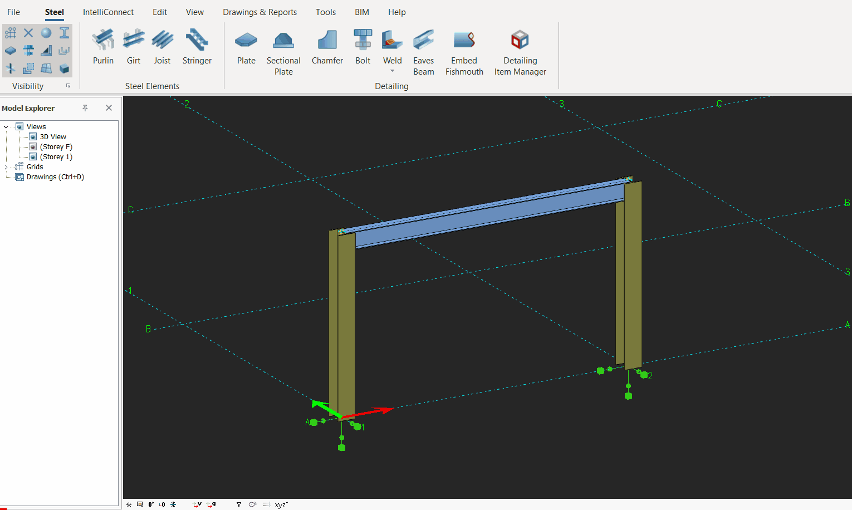Select the (Storey 1) view
Screen dimensions: 852x510
tap(56, 157)
